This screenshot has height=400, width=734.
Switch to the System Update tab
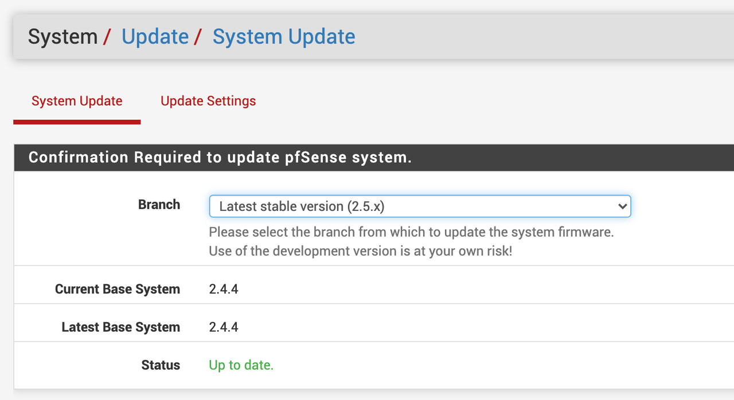click(77, 101)
